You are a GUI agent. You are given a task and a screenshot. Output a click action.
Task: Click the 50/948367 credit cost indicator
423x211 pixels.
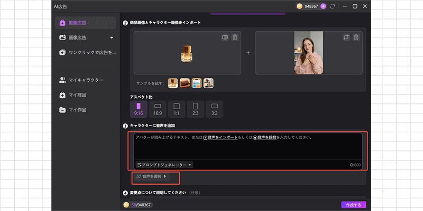click(138, 205)
